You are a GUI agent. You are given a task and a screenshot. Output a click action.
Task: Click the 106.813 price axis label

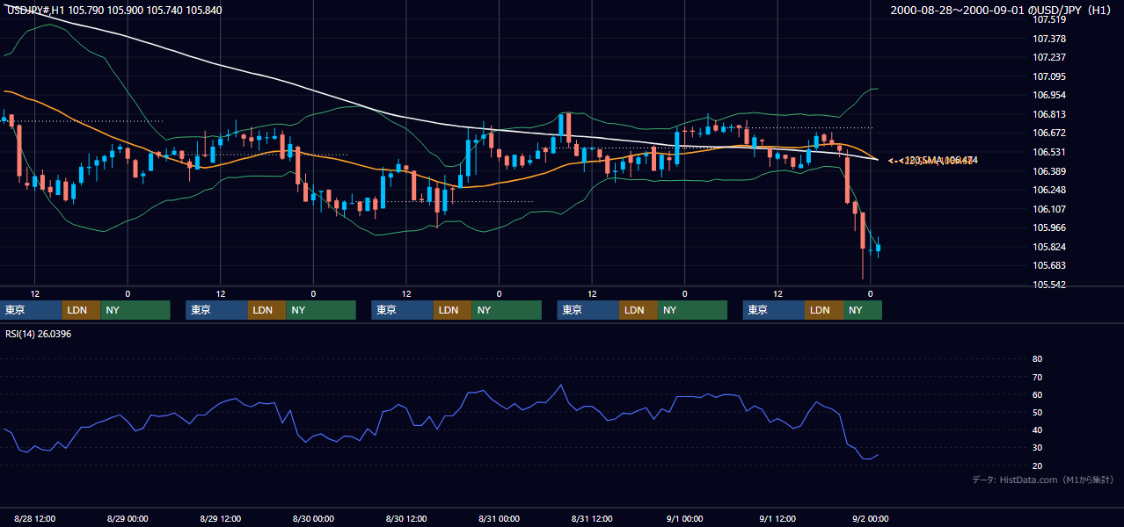pos(1048,114)
